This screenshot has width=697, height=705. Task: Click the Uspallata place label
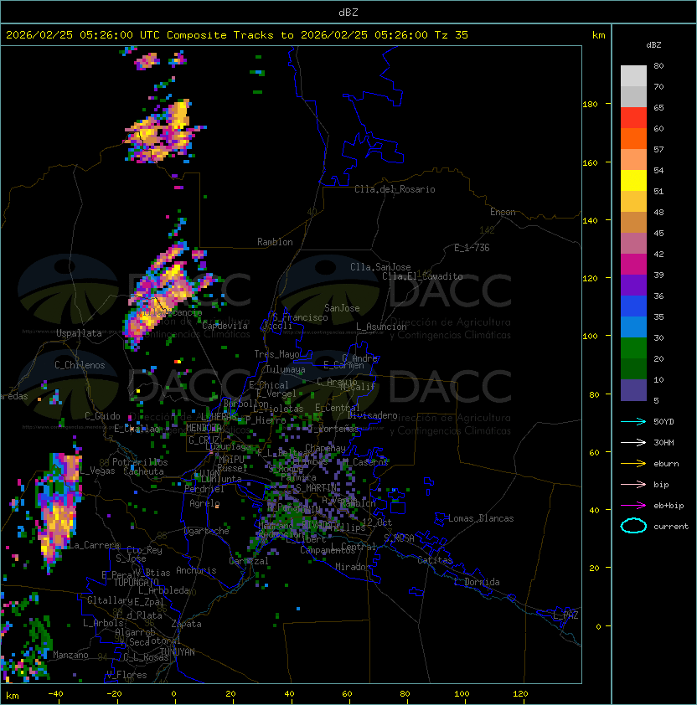tap(79, 333)
